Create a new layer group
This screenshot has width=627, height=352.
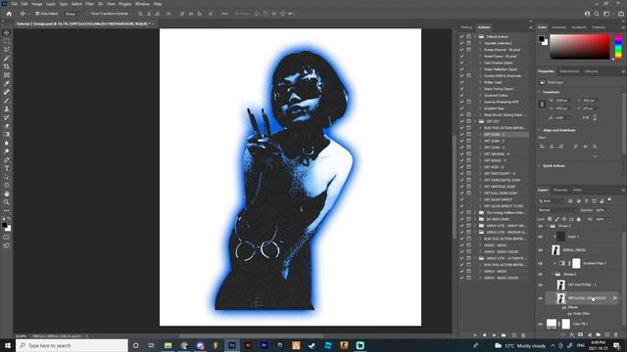tap(599, 334)
